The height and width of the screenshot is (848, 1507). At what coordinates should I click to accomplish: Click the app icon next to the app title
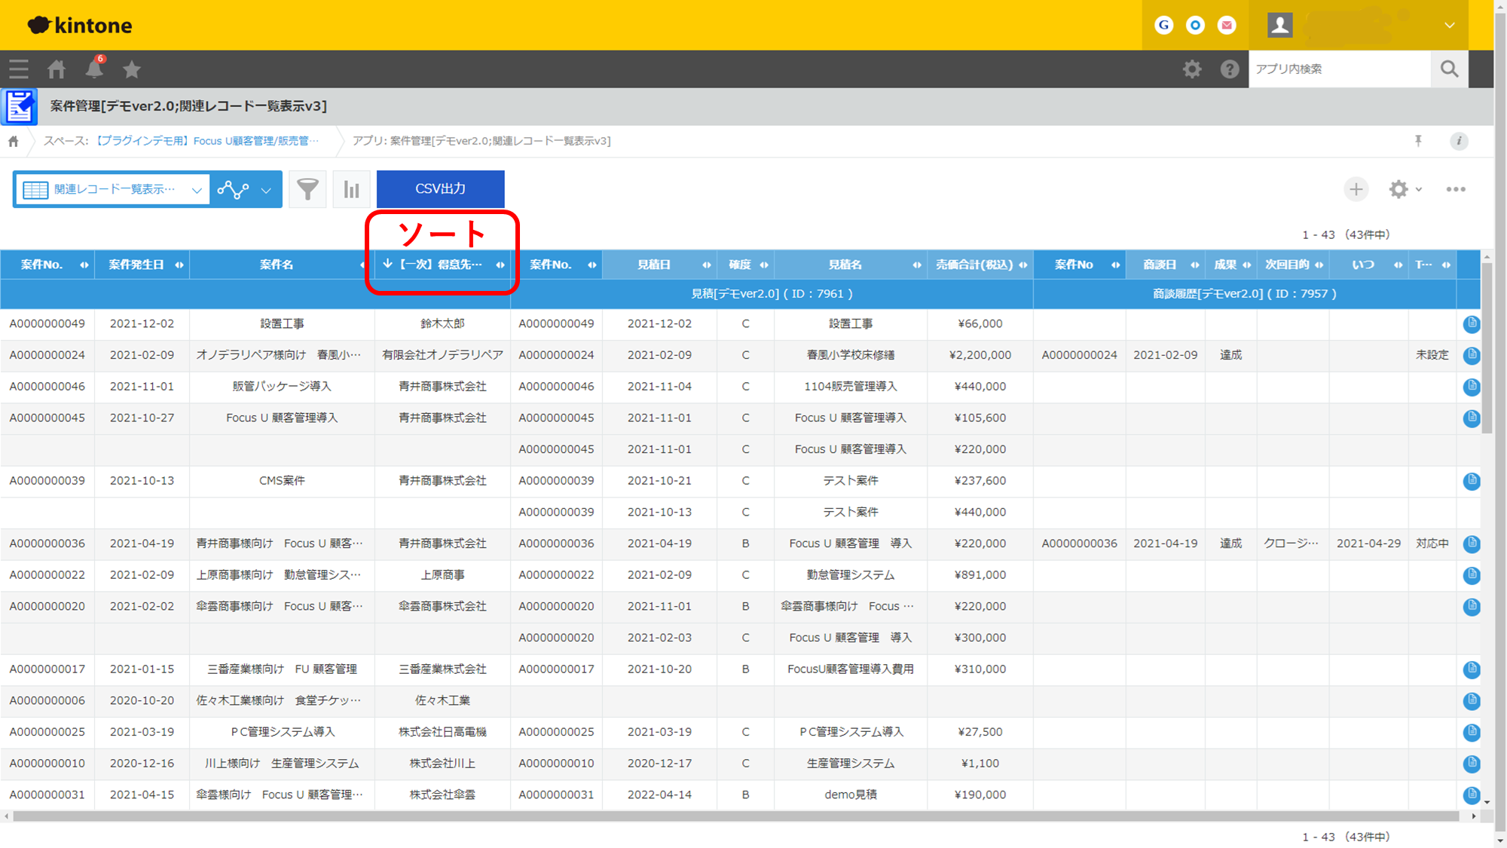point(20,106)
